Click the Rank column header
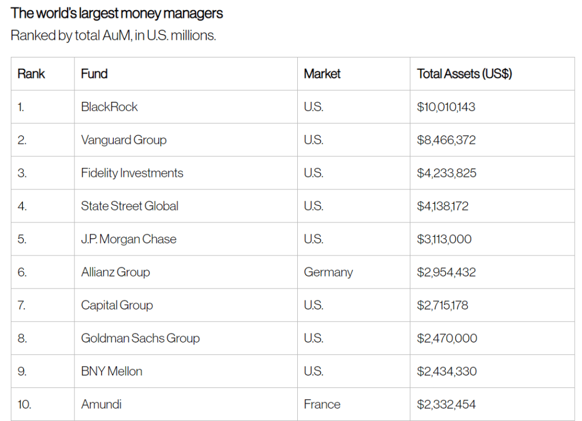Viewport: 582px width, 421px height. (x=31, y=73)
